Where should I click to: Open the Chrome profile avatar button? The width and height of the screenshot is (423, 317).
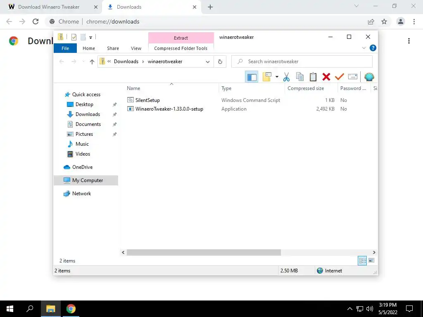click(401, 21)
